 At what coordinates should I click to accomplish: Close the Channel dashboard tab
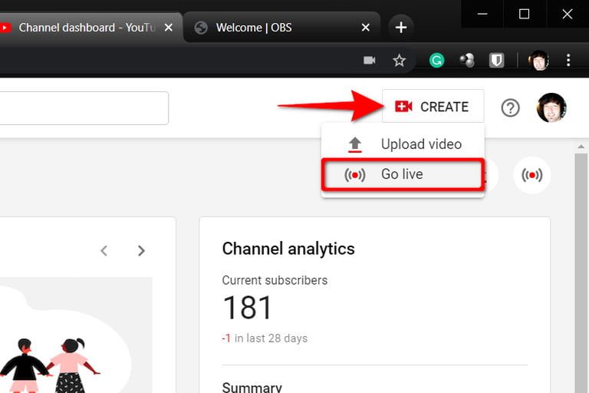[169, 28]
